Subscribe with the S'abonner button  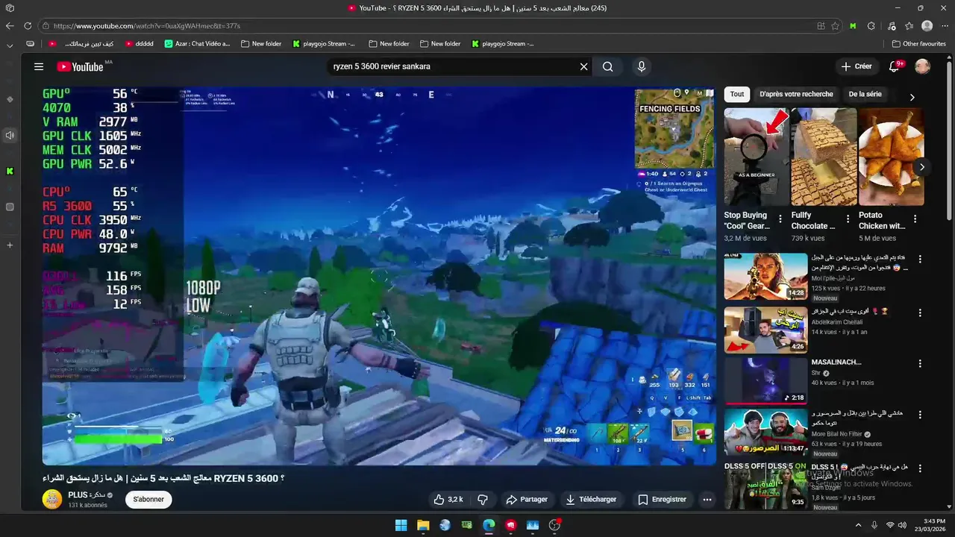[148, 499]
